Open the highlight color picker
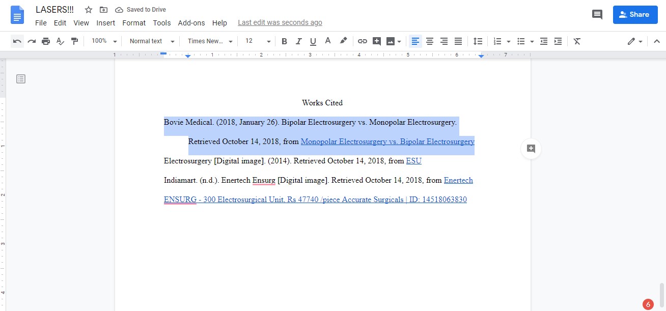Image resolution: width=666 pixels, height=311 pixels. click(343, 41)
